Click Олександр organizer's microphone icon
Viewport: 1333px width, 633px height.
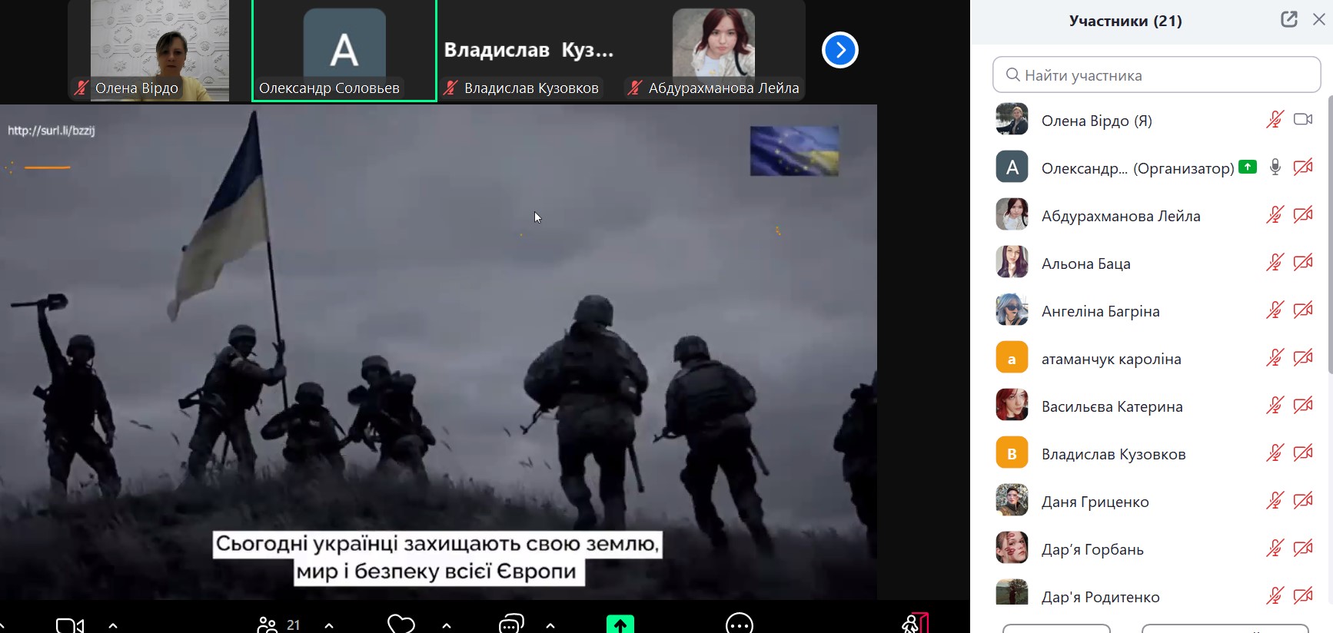tap(1275, 167)
